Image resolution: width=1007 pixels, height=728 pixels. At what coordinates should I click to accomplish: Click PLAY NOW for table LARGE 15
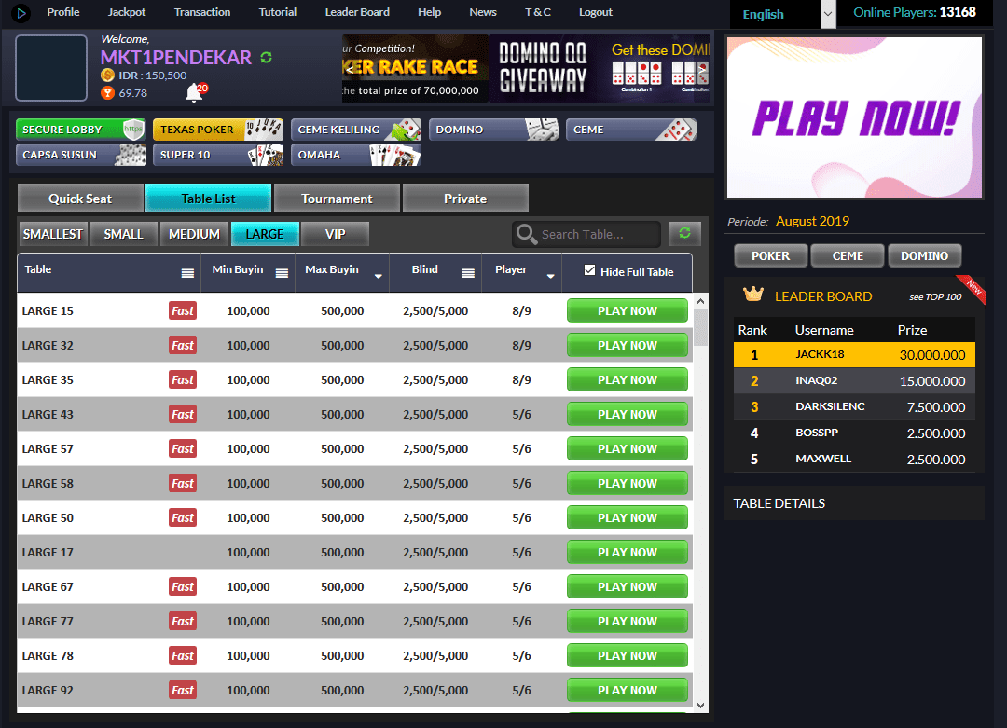[x=627, y=310]
